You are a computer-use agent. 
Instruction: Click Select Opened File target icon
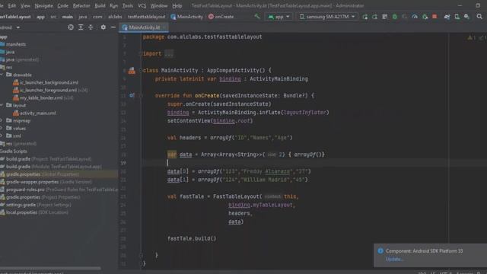(x=71, y=27)
